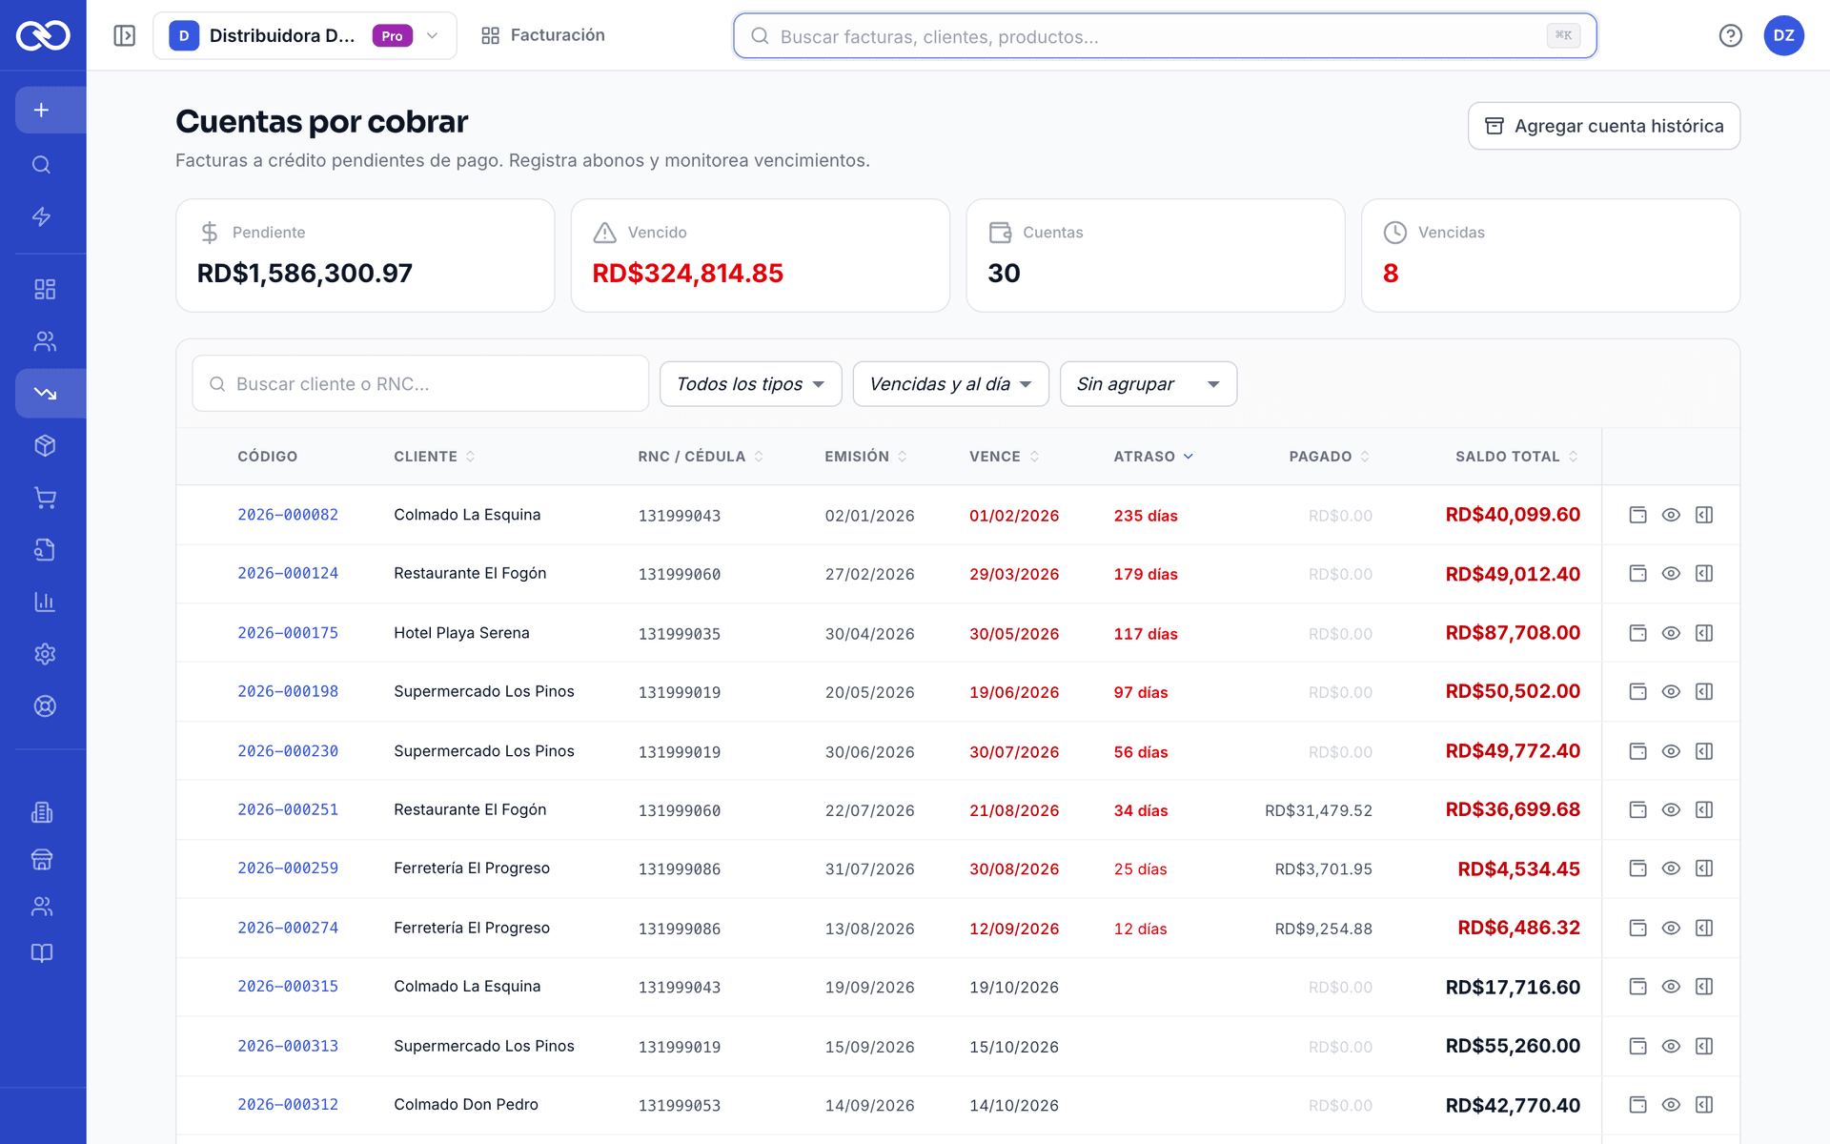
Task: Click the payment icon for invoice 2026-000082
Action: coord(1637,515)
